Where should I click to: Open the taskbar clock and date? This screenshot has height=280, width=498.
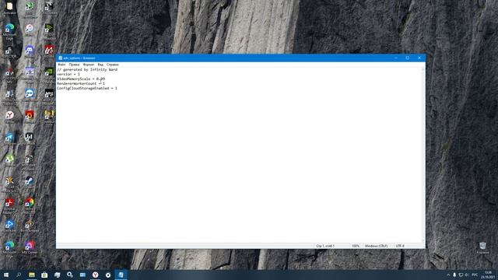[489, 275]
